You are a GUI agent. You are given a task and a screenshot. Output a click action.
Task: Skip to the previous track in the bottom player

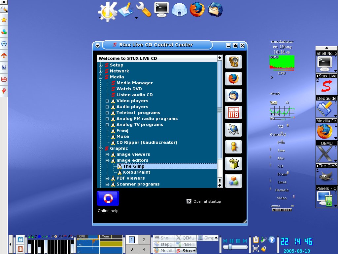point(225,241)
